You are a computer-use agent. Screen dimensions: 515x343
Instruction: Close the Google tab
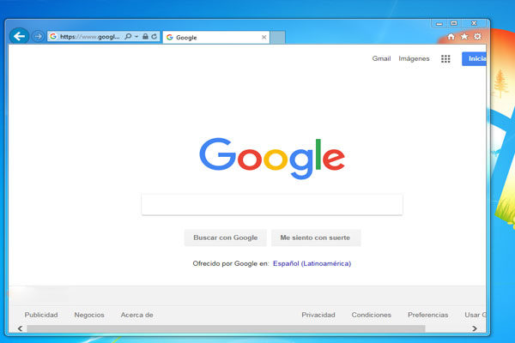pyautogui.click(x=264, y=38)
